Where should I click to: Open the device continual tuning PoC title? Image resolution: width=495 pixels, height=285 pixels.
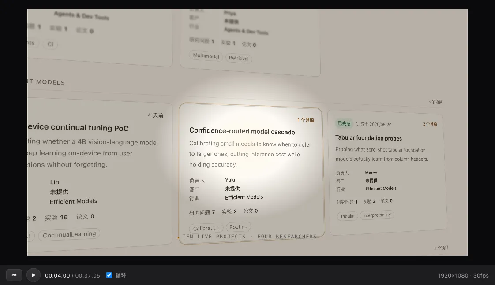(x=78, y=127)
